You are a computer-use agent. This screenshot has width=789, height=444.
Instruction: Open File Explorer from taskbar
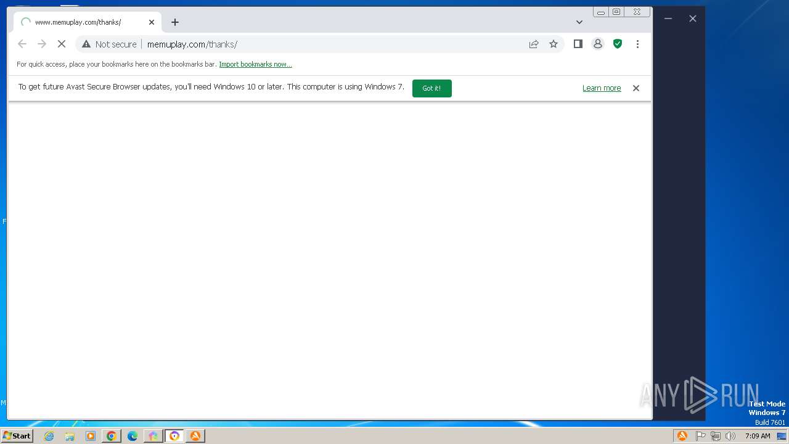coord(70,436)
